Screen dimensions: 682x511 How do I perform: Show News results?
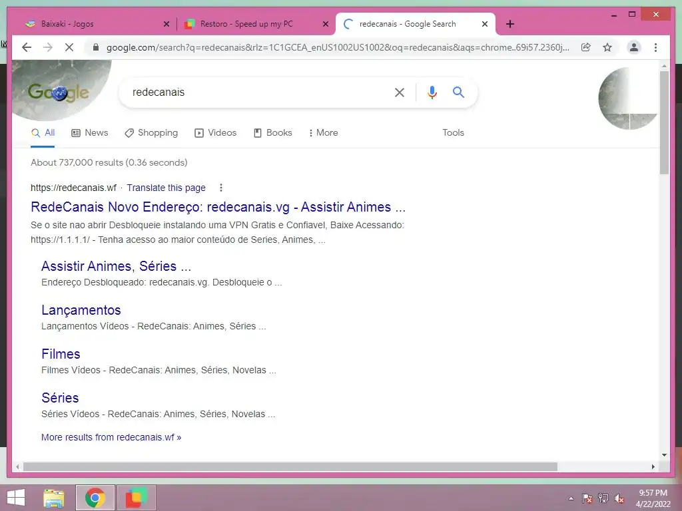90,132
